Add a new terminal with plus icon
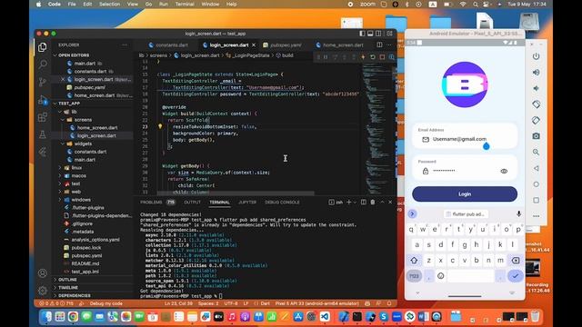The height and width of the screenshot is (327, 582). (x=348, y=202)
